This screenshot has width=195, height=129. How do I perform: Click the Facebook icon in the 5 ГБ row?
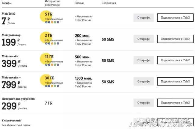pyautogui.click(x=49, y=22)
